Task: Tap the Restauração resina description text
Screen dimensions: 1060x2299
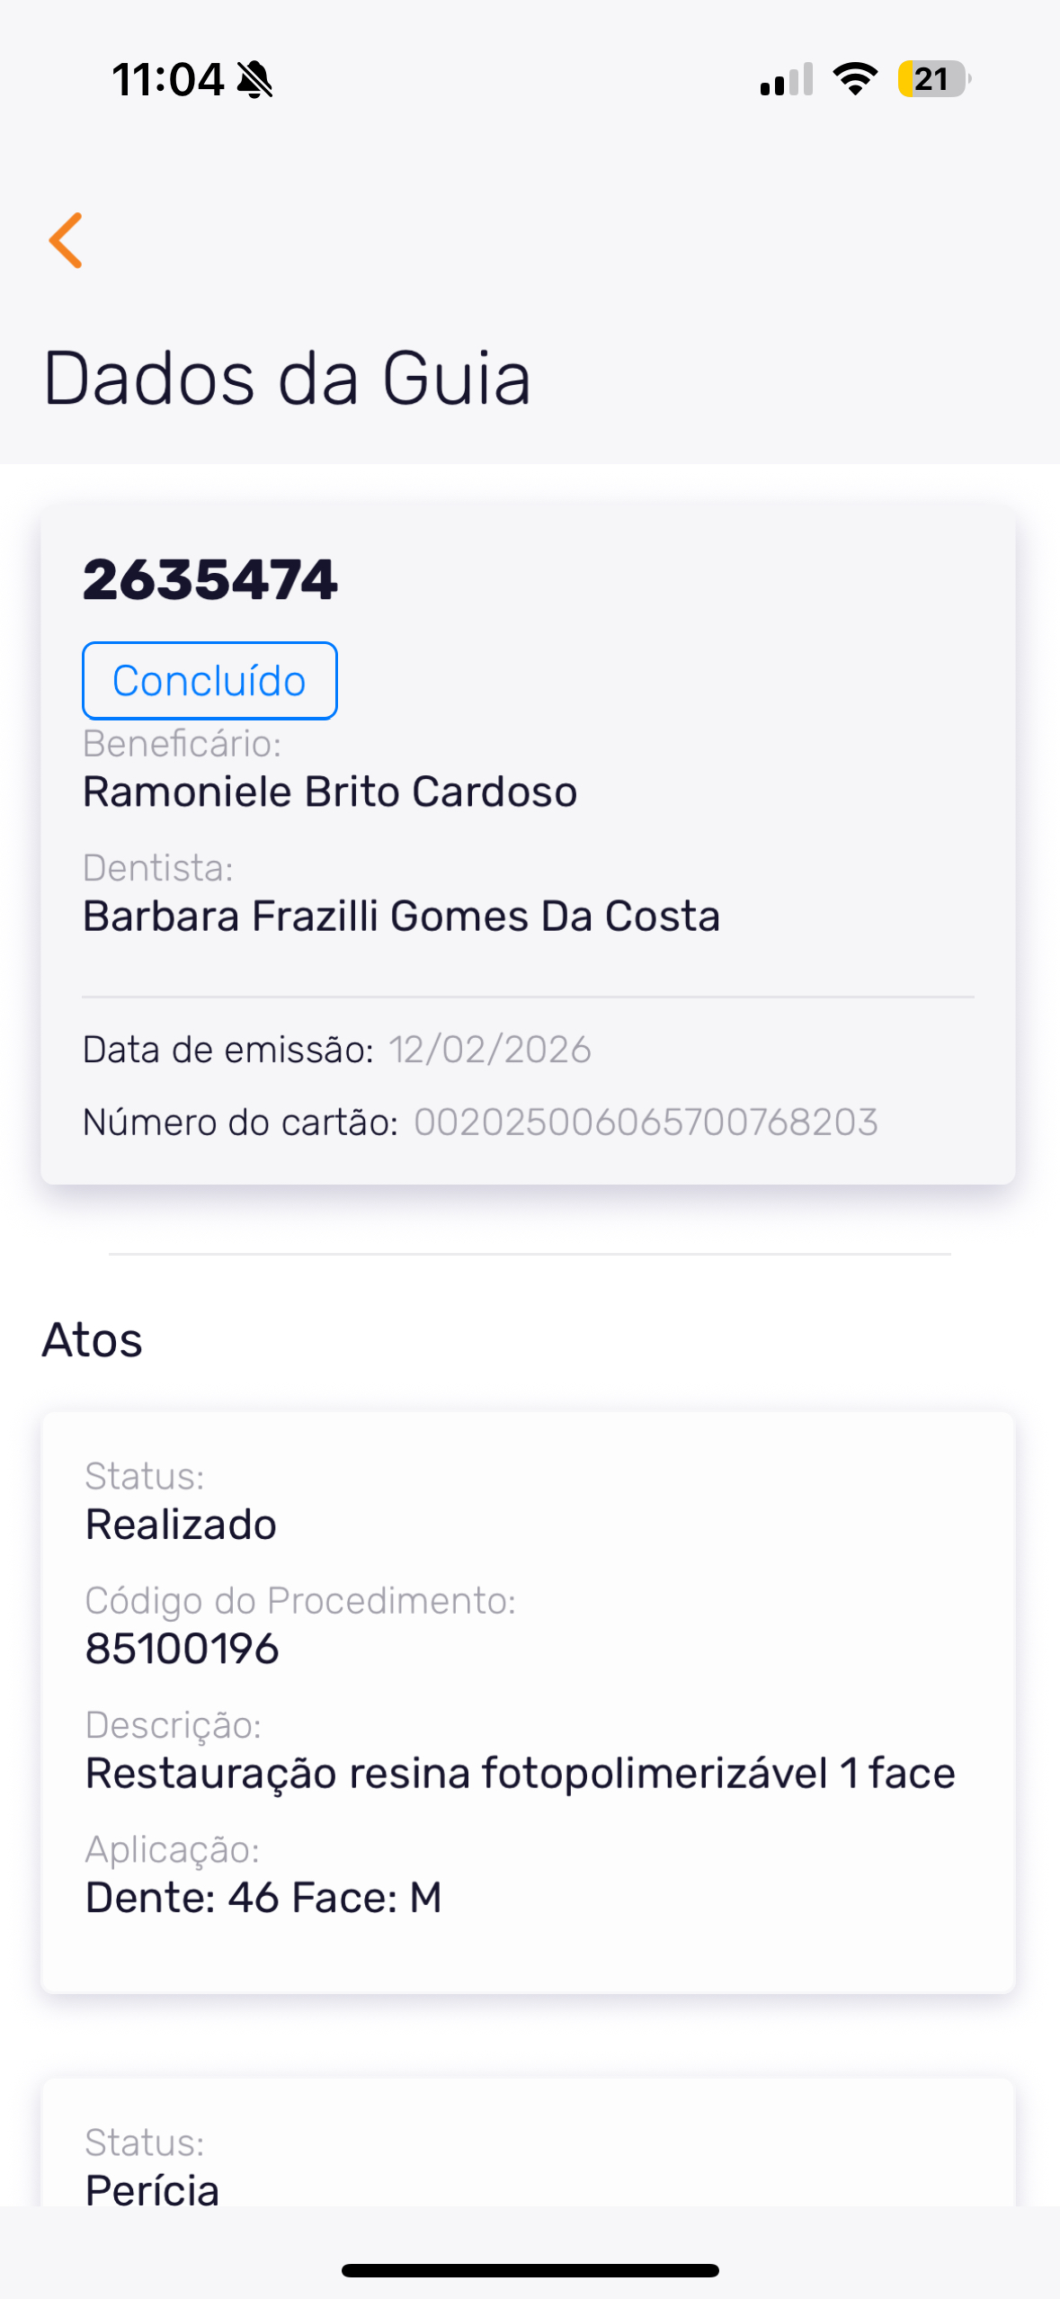Action: 520,1774
